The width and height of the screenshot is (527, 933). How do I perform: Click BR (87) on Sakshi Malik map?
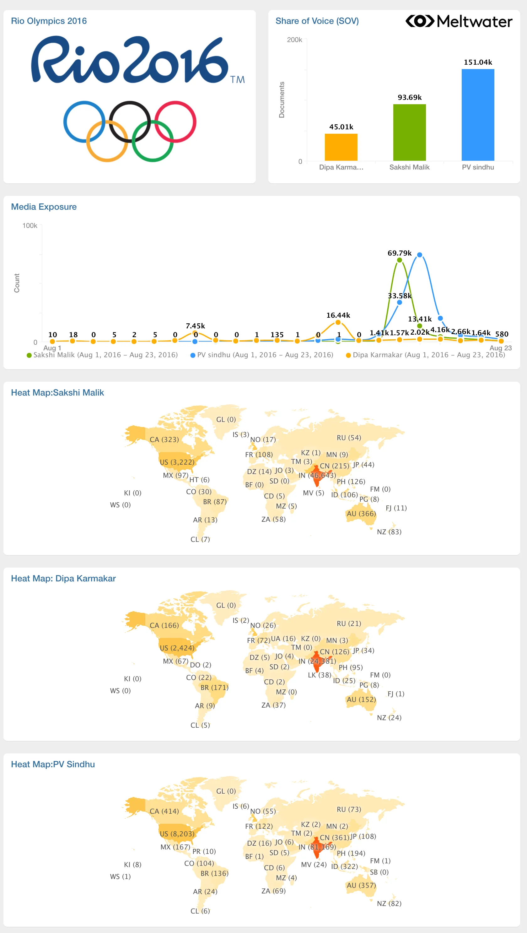point(215,502)
